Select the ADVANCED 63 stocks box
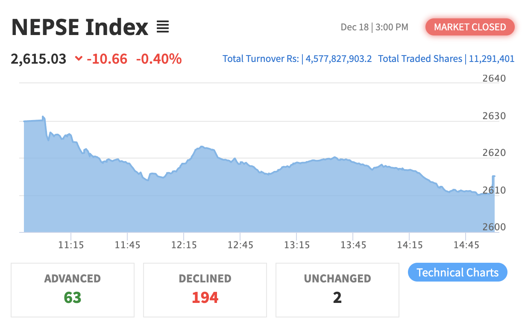This screenshot has height=320, width=522. (x=73, y=290)
